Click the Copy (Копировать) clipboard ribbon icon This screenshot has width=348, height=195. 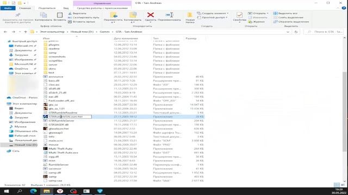[x=43, y=15]
